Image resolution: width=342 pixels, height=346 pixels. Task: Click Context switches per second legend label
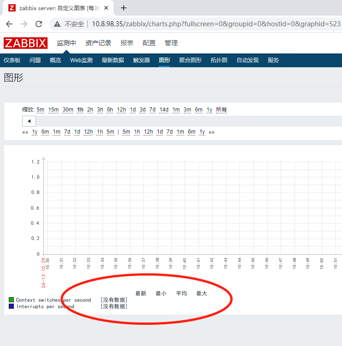coord(54,300)
